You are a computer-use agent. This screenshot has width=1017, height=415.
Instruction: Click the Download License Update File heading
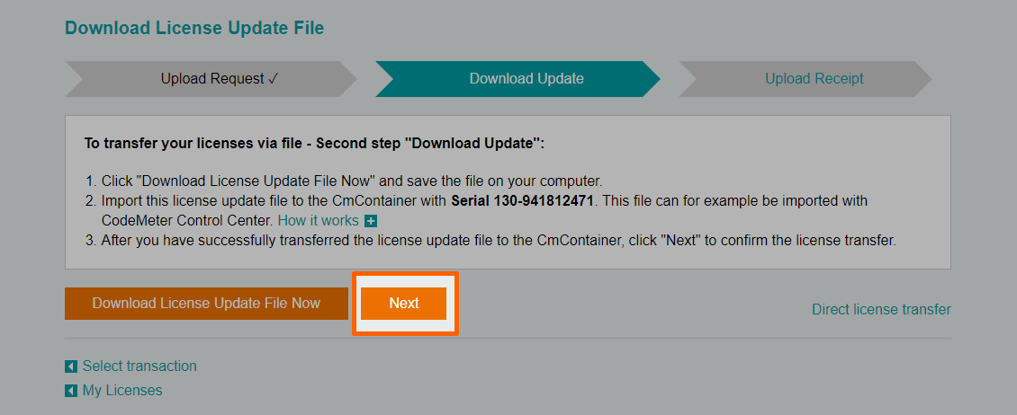(194, 28)
